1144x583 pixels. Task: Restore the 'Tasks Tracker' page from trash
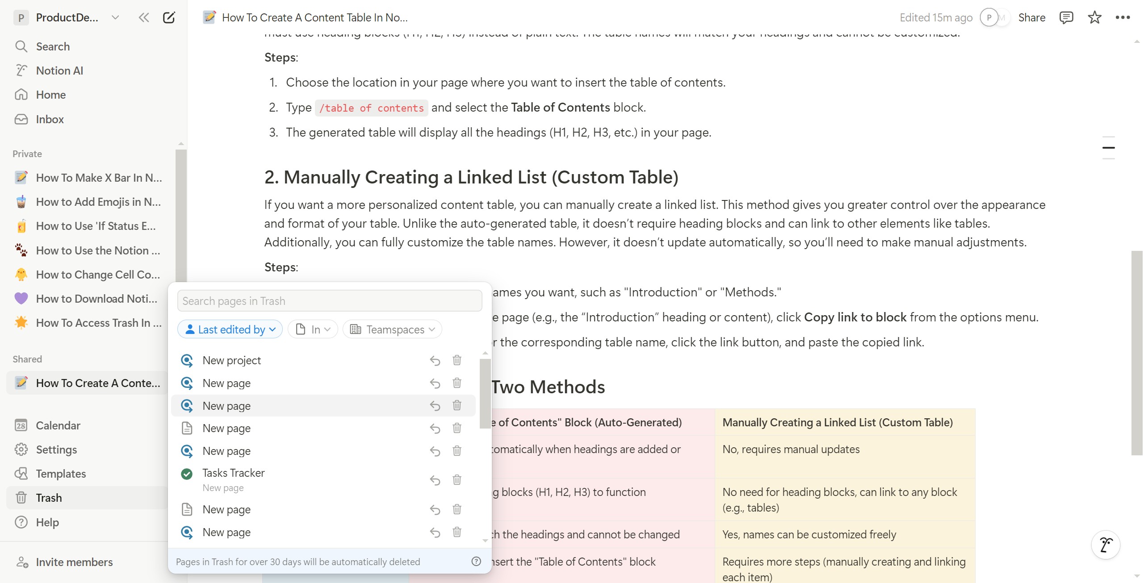click(435, 480)
